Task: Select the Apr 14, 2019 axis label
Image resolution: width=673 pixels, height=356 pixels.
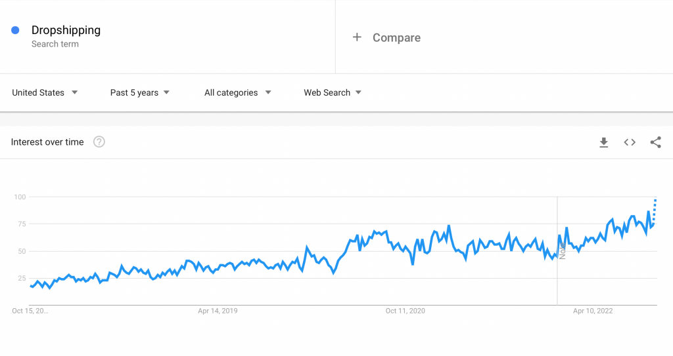Action: pos(218,311)
